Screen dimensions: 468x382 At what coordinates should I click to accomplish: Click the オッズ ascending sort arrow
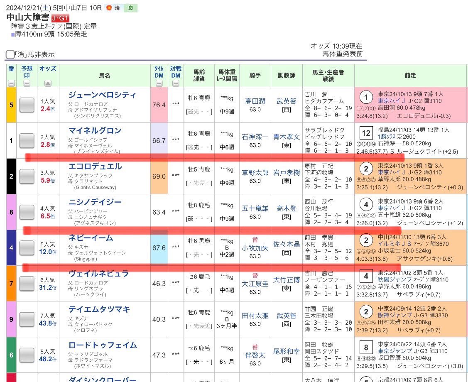point(48,83)
